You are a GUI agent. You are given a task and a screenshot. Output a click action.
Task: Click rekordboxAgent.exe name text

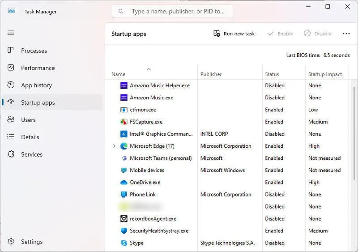[153, 218]
